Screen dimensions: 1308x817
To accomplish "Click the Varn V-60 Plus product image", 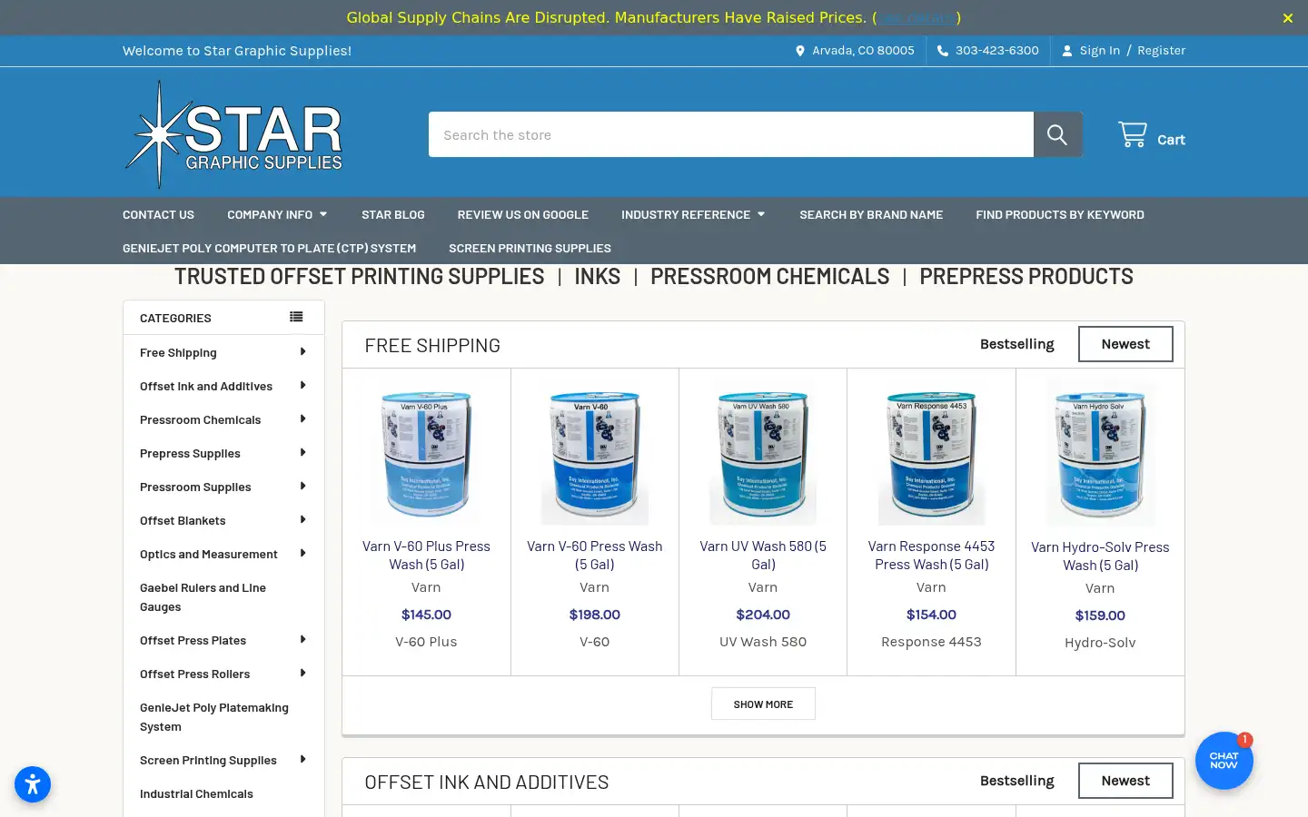I will point(426,454).
